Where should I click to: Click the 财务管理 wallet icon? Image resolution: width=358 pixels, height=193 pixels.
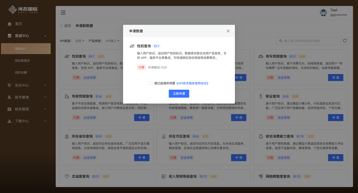tap(10, 109)
